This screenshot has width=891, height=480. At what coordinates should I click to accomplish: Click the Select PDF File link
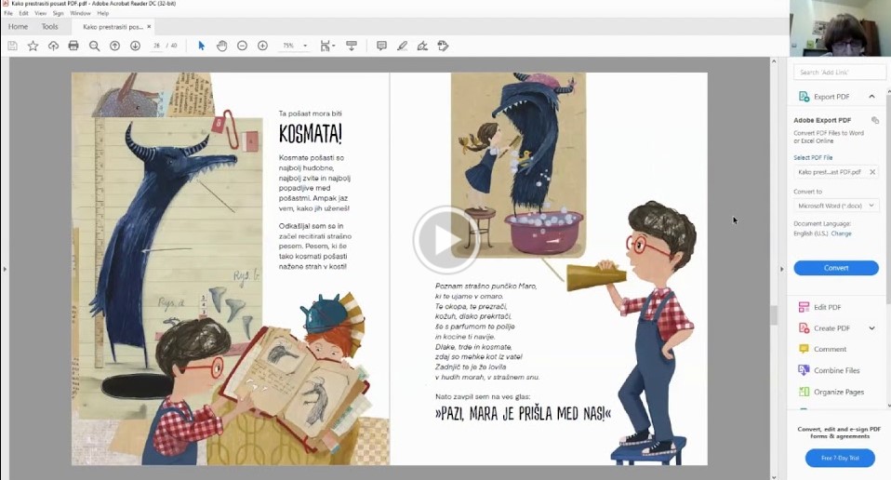(x=813, y=157)
